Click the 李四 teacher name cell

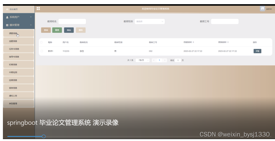tap(82, 51)
